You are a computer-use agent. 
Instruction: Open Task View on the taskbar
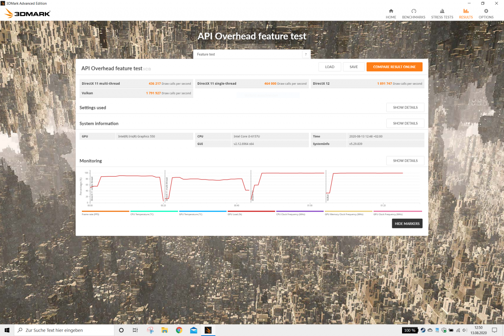(135, 330)
